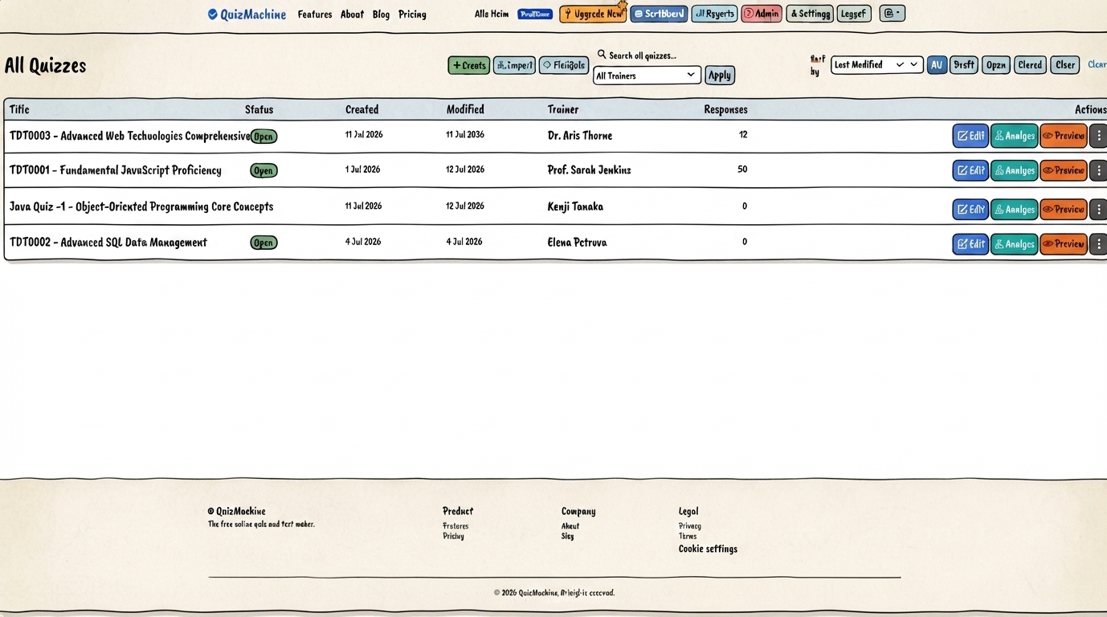Preview the TDT0002 Advanced SQL quiz
The height and width of the screenshot is (617, 1107).
click(x=1064, y=244)
